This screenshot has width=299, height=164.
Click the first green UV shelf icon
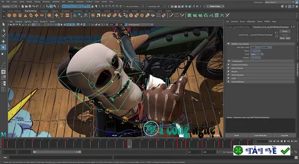click(189, 16)
